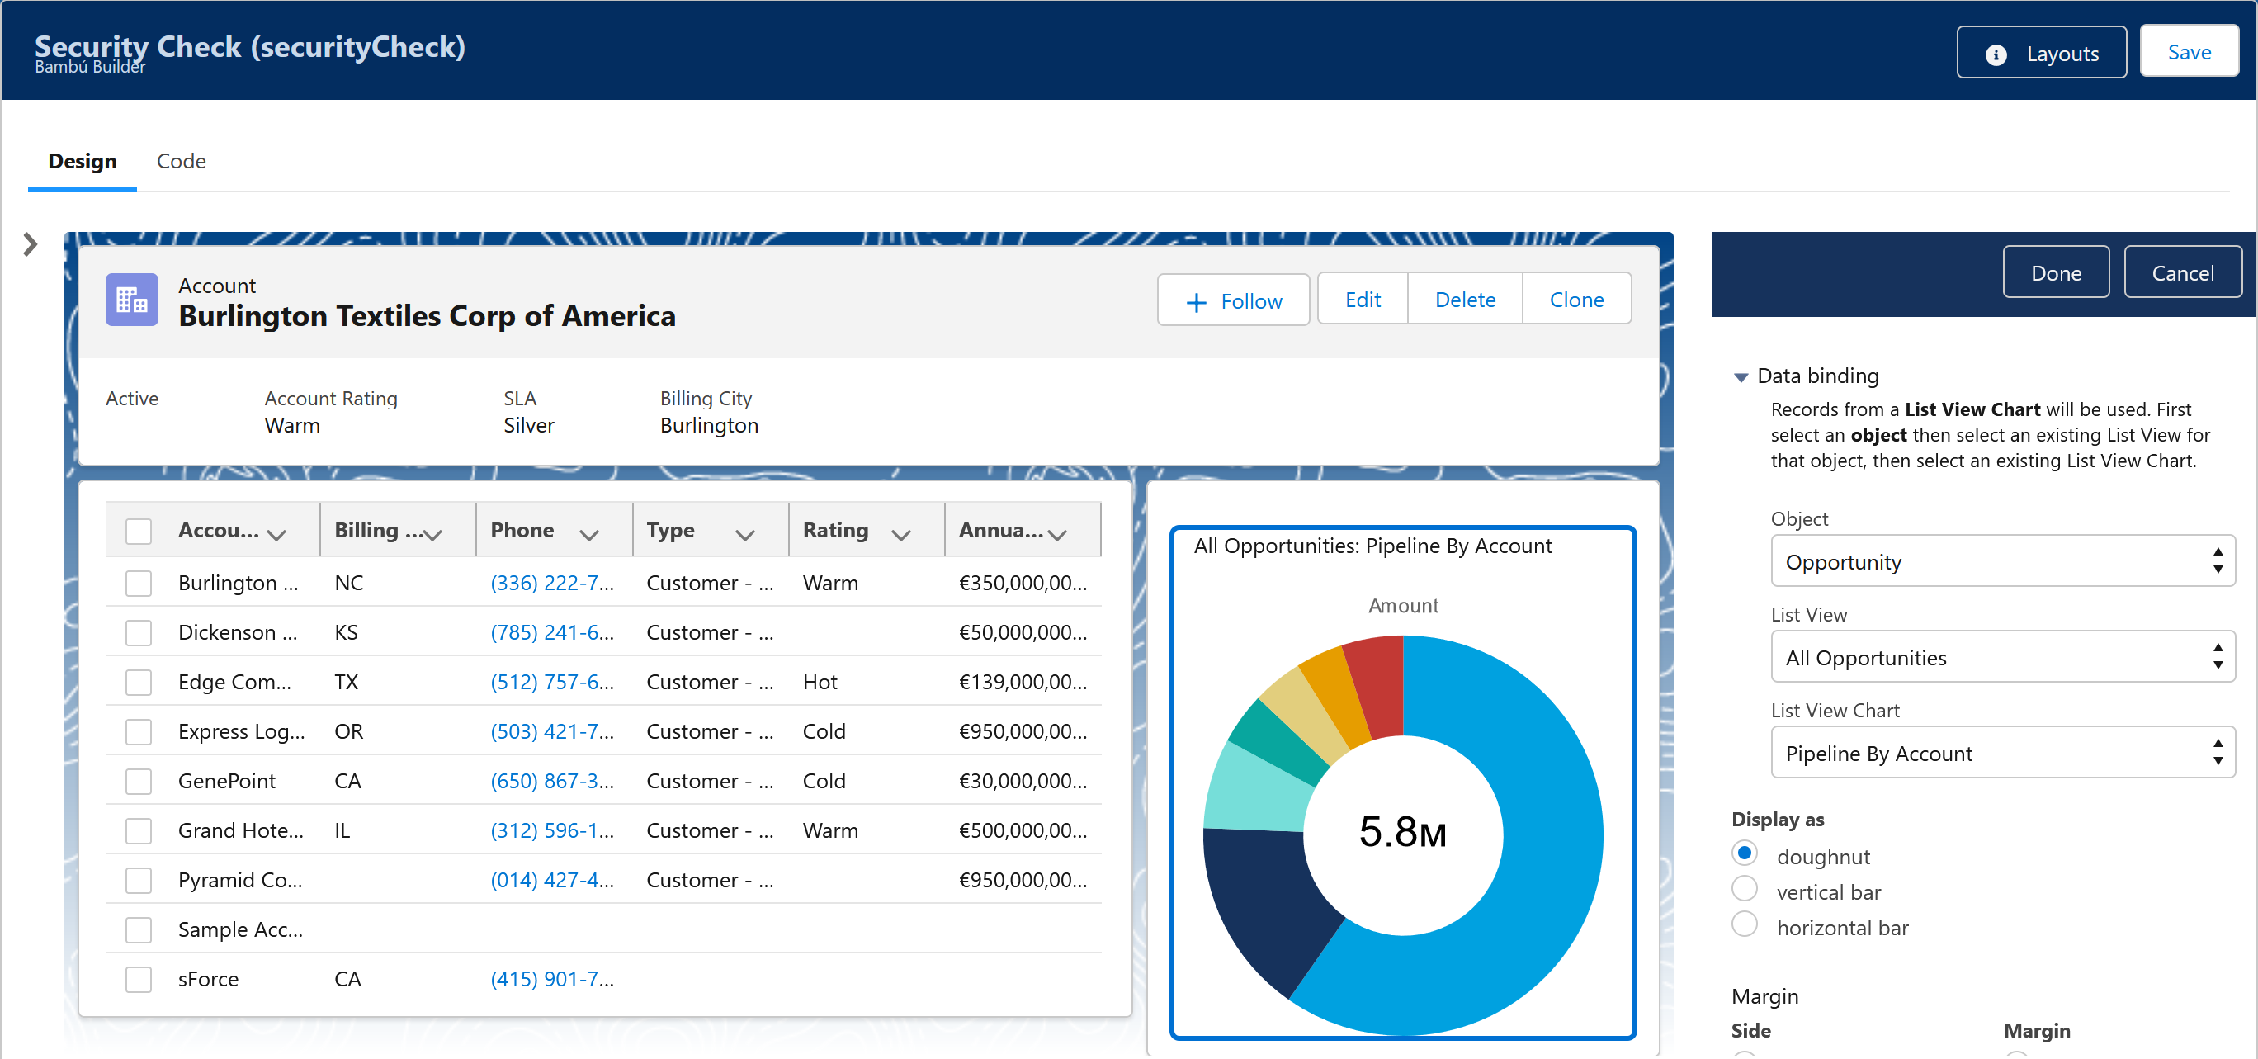
Task: Check the Burlington row checkbox
Action: [139, 583]
